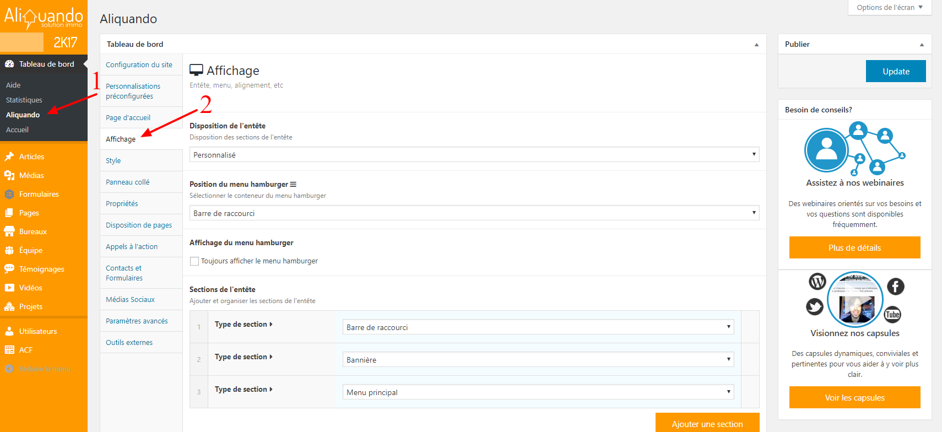942x432 pixels.
Task: Open Disposition de l'entête dropdown
Action: pos(474,155)
